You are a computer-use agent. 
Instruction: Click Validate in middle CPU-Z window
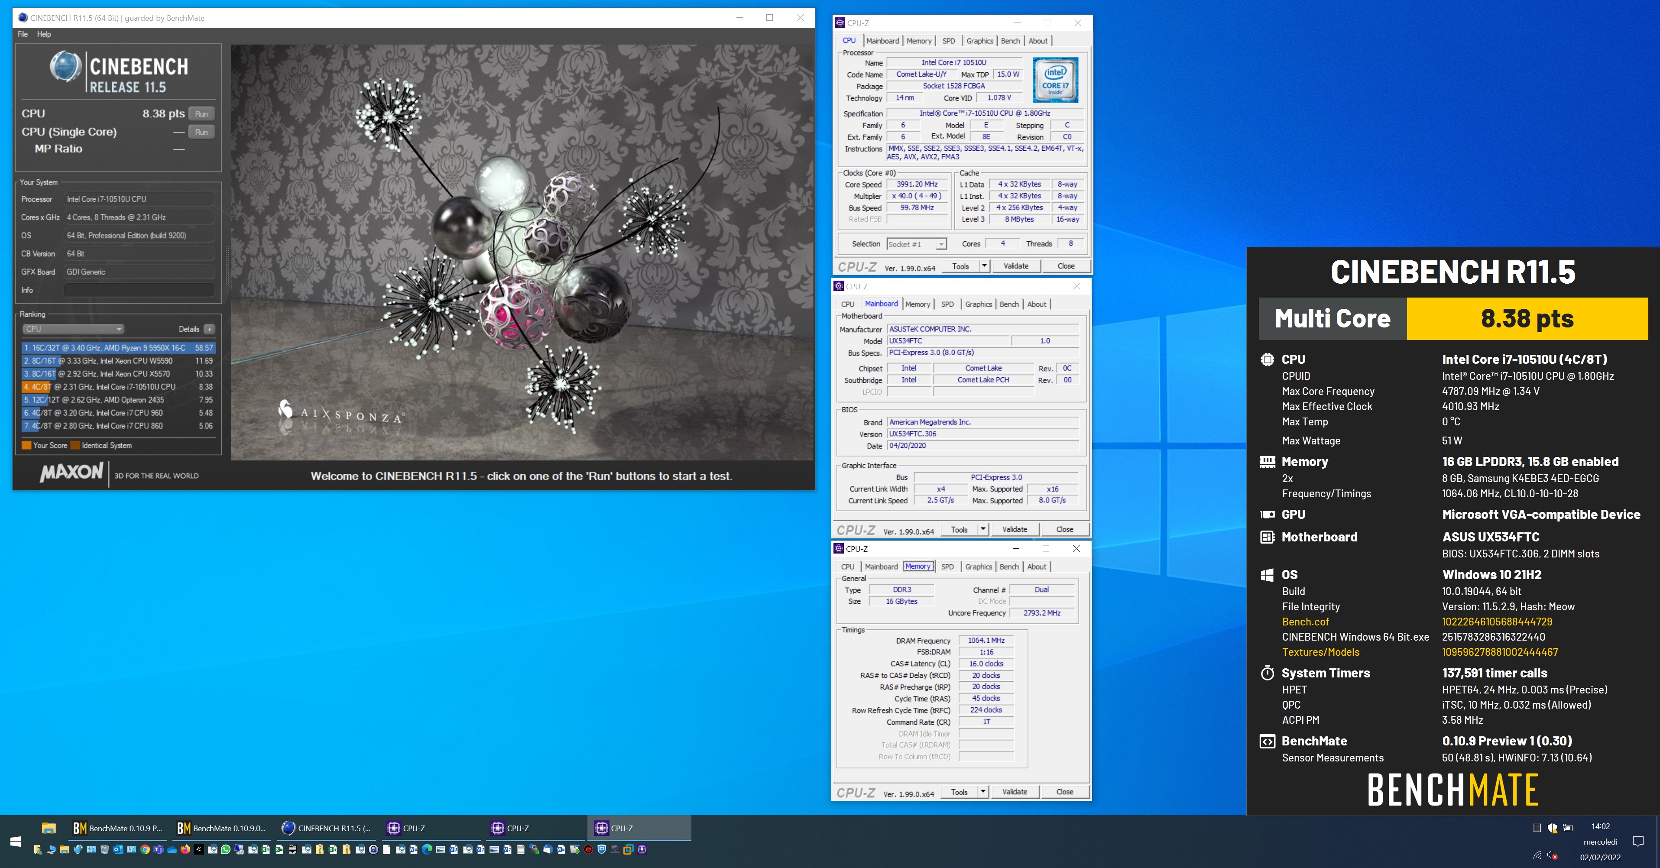(1014, 529)
